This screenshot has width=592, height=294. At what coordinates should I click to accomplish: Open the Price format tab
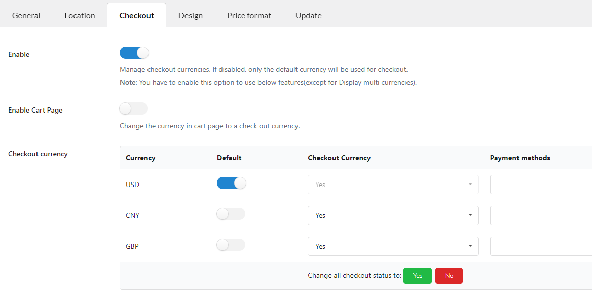pyautogui.click(x=249, y=15)
